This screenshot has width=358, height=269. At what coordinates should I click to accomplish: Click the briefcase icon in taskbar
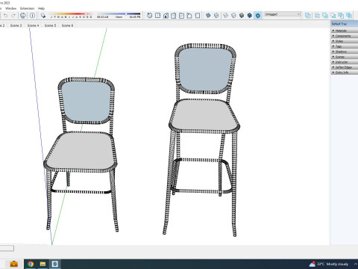(13, 264)
